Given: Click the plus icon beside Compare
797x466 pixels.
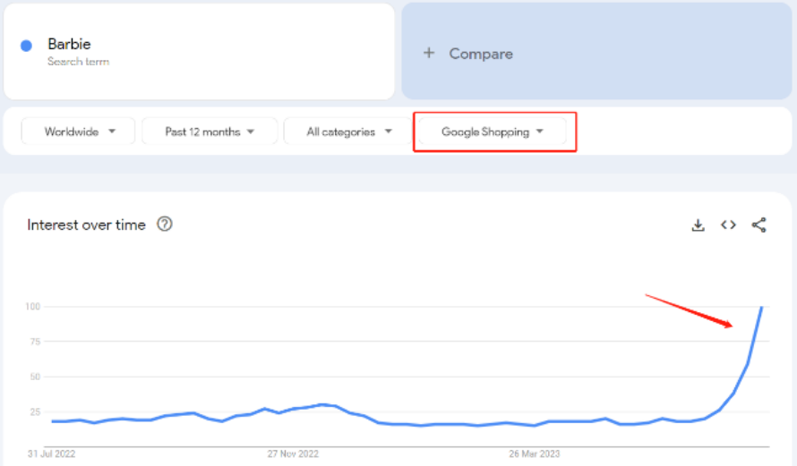Looking at the screenshot, I should 429,53.
